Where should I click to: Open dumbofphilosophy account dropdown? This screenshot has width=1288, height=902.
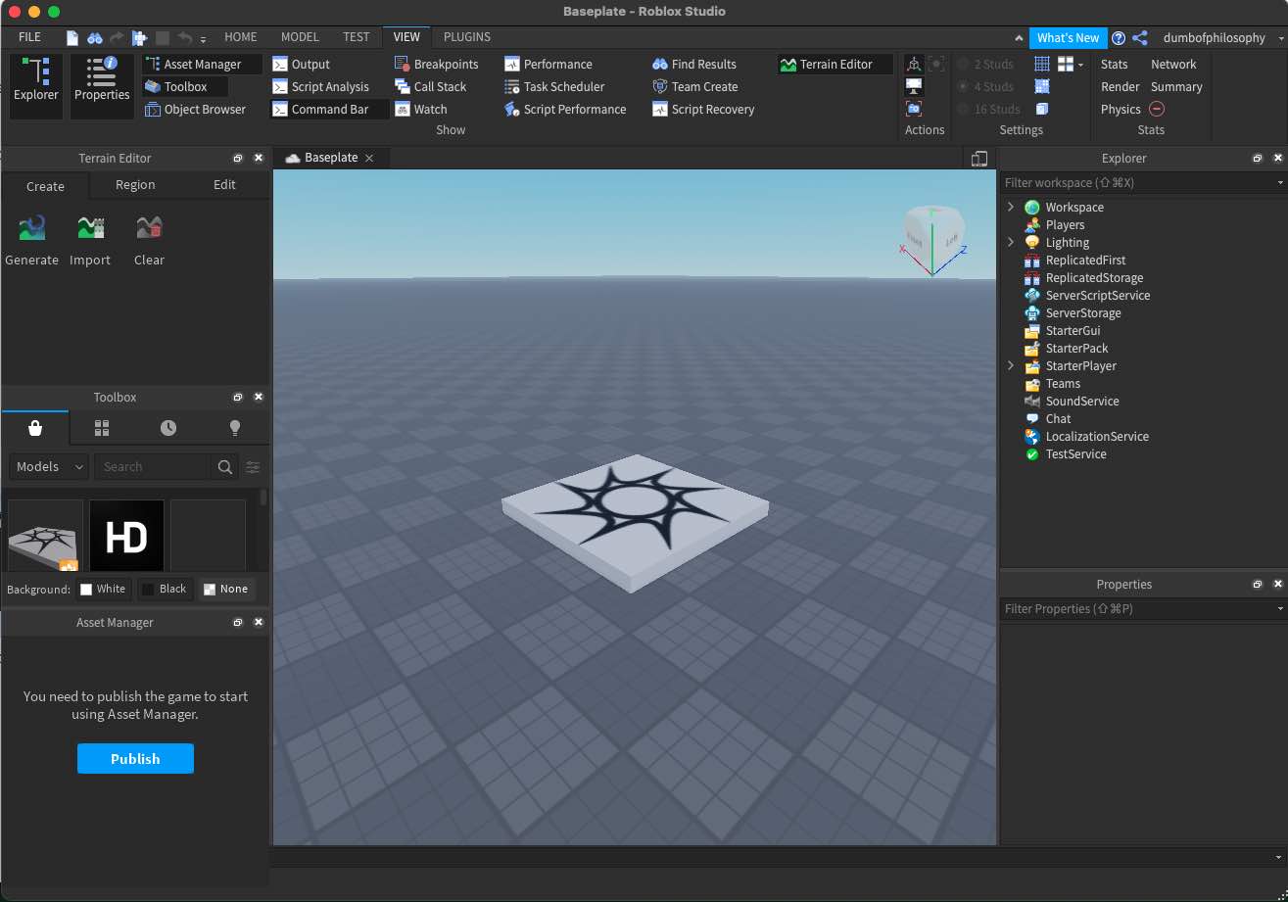pyautogui.click(x=1221, y=38)
